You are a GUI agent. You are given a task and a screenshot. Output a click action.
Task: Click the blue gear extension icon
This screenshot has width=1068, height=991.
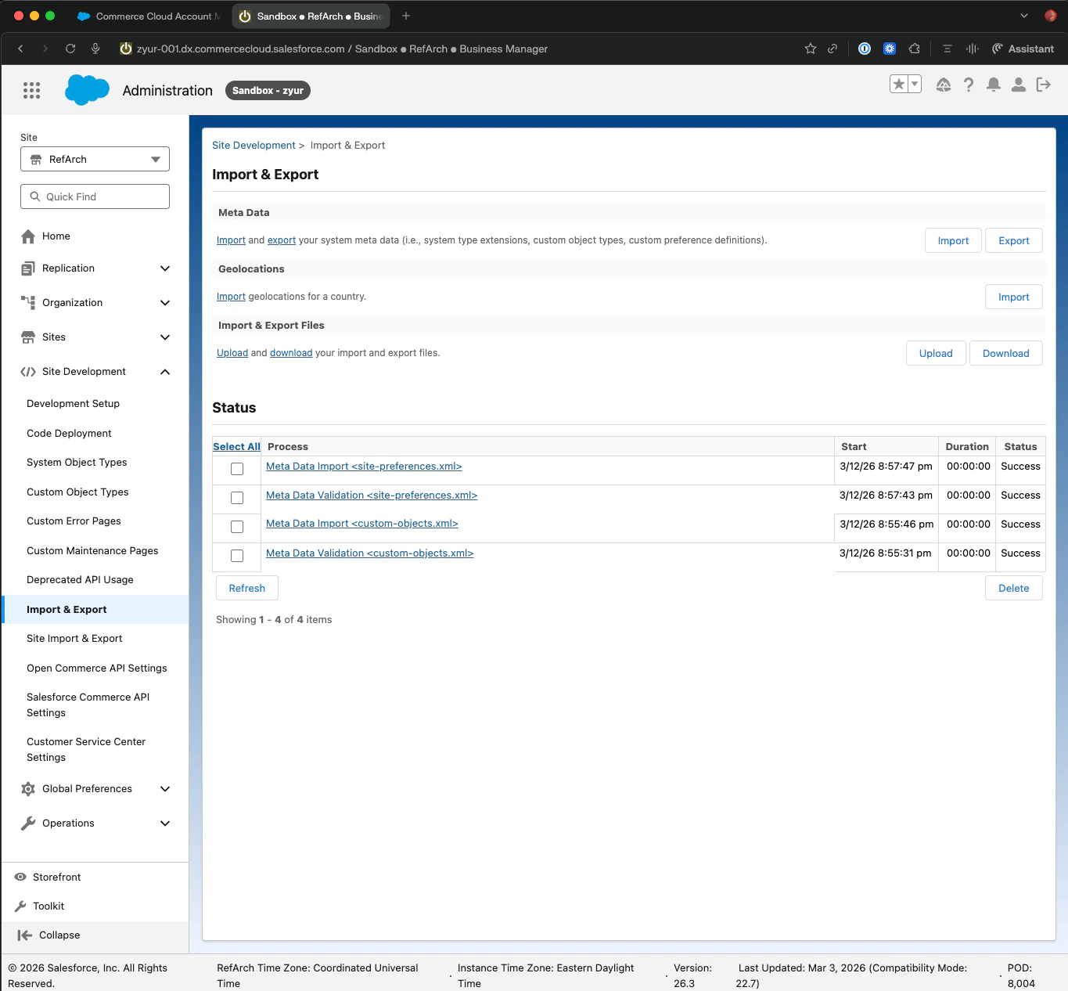[x=890, y=49]
